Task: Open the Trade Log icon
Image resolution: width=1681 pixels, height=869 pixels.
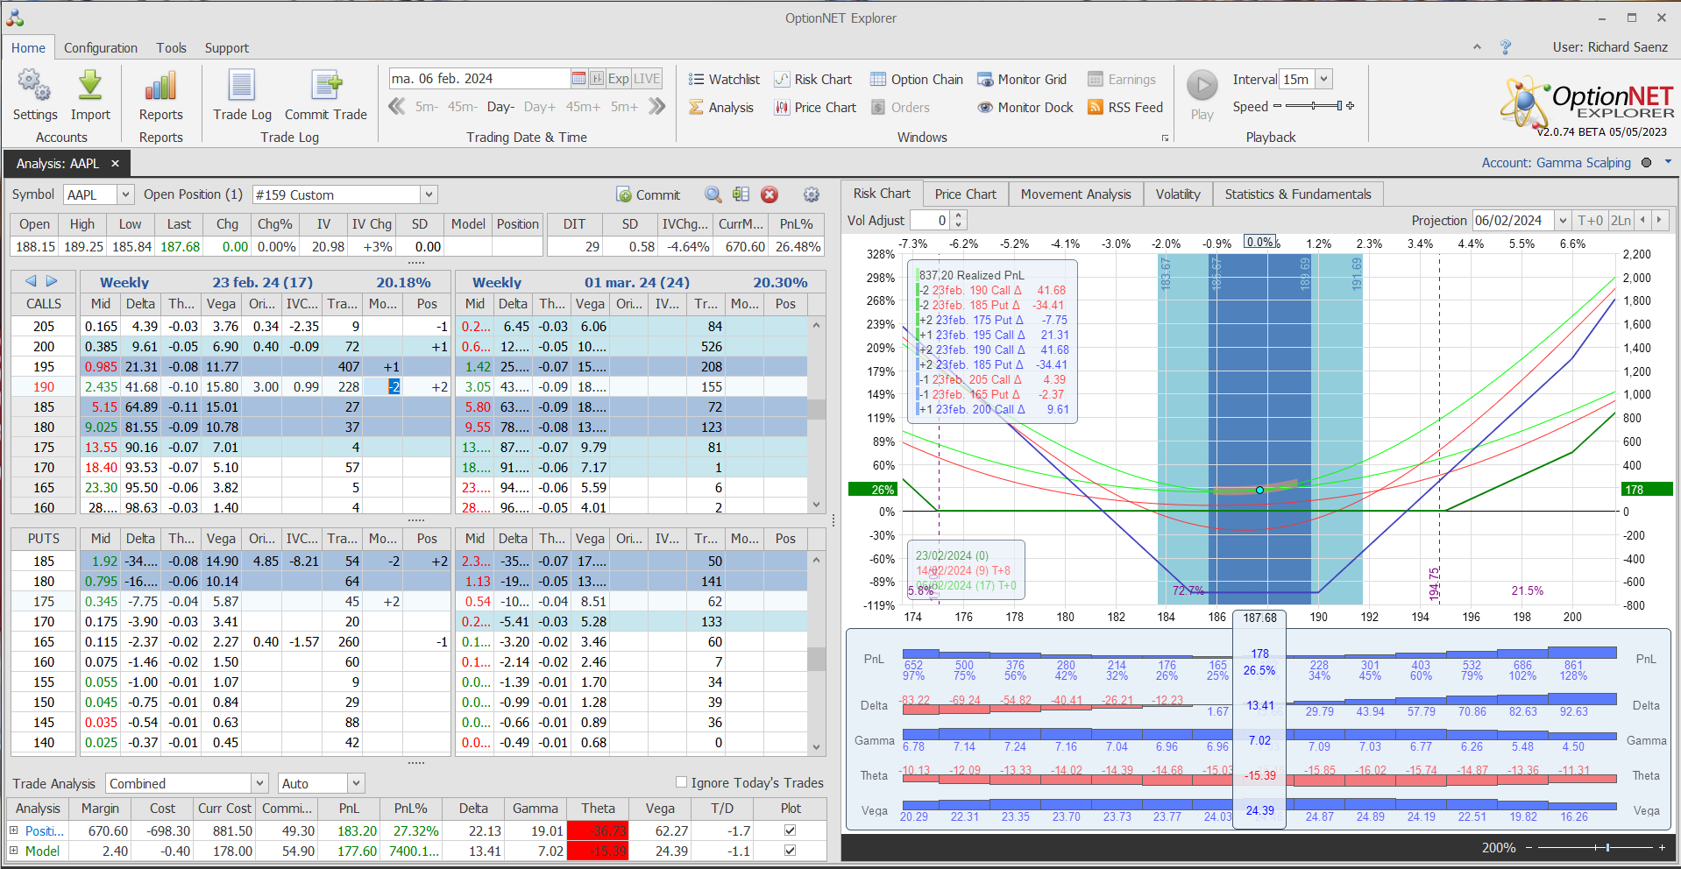Action: point(242,86)
